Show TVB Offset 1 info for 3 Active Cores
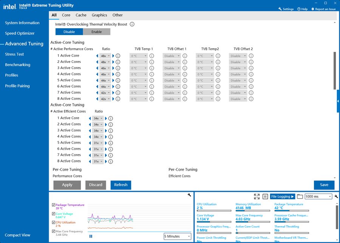This screenshot has height=243, width=340. (x=185, y=68)
